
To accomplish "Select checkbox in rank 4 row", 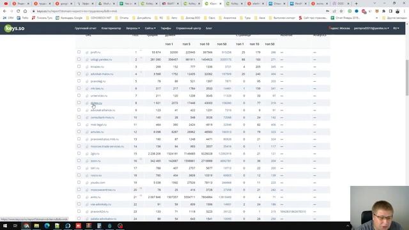I will [x=79, y=74].
